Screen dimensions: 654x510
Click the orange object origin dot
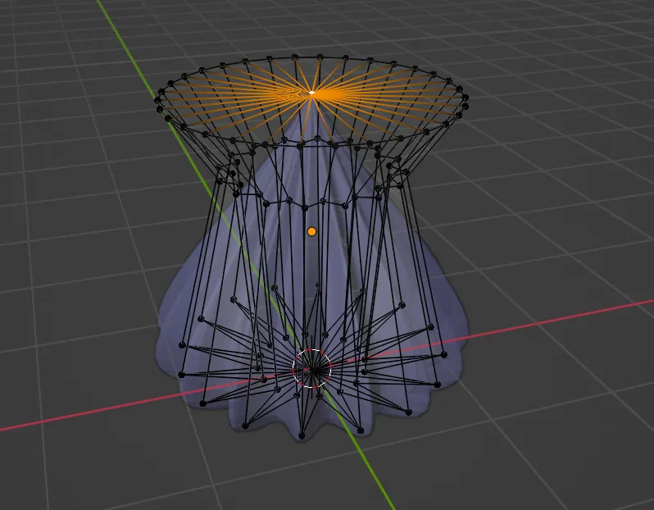pos(311,231)
